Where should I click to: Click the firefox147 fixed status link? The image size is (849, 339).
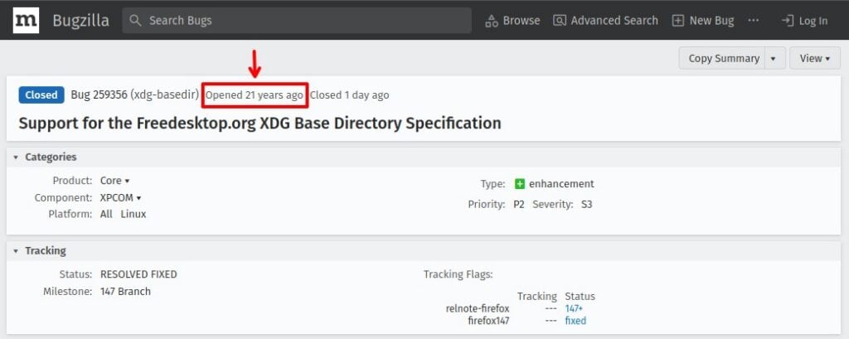(x=575, y=321)
